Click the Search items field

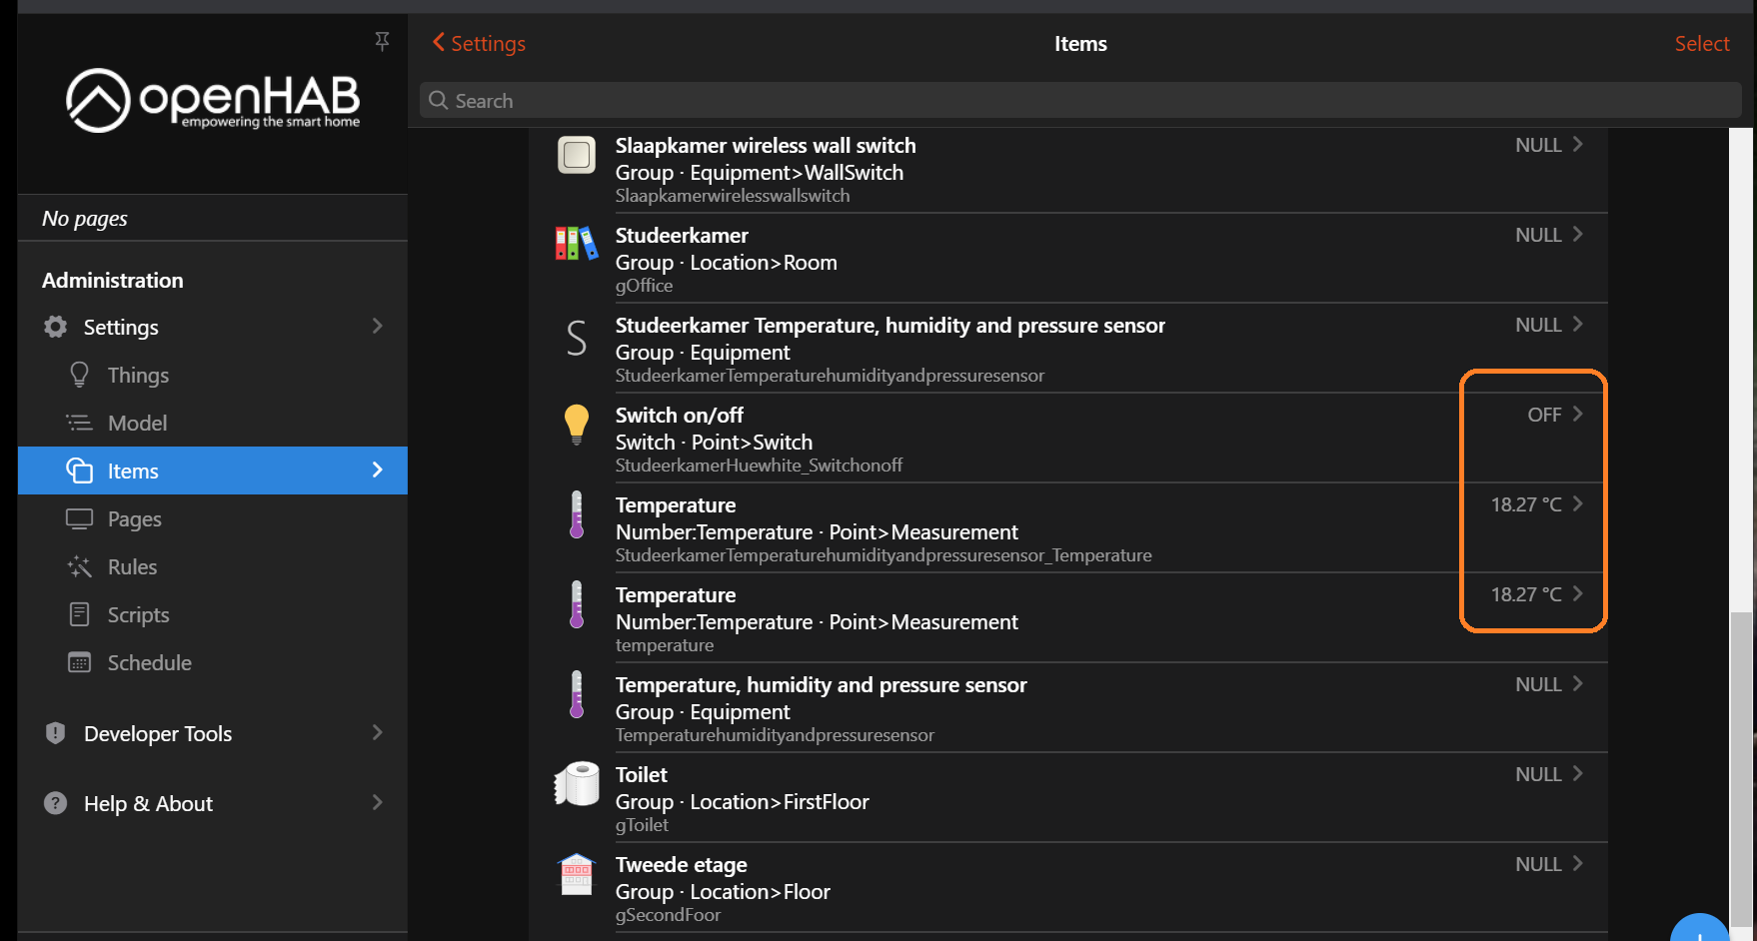[1079, 101]
